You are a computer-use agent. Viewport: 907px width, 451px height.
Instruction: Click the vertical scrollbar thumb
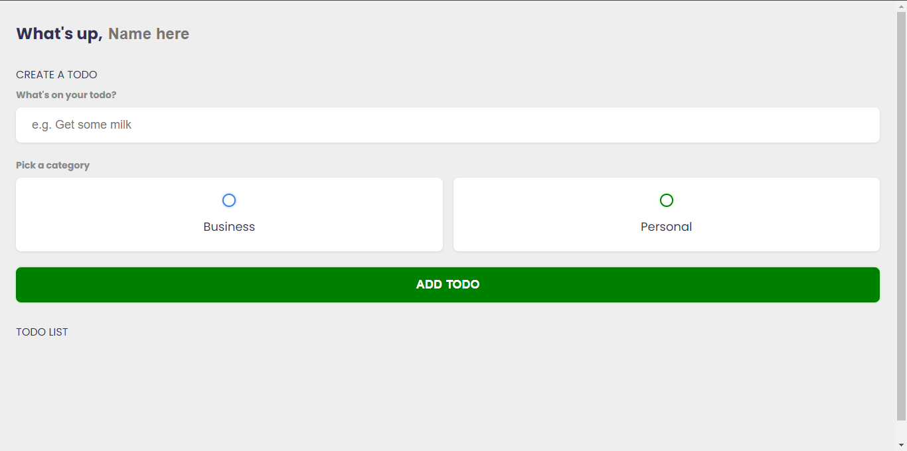(901, 212)
